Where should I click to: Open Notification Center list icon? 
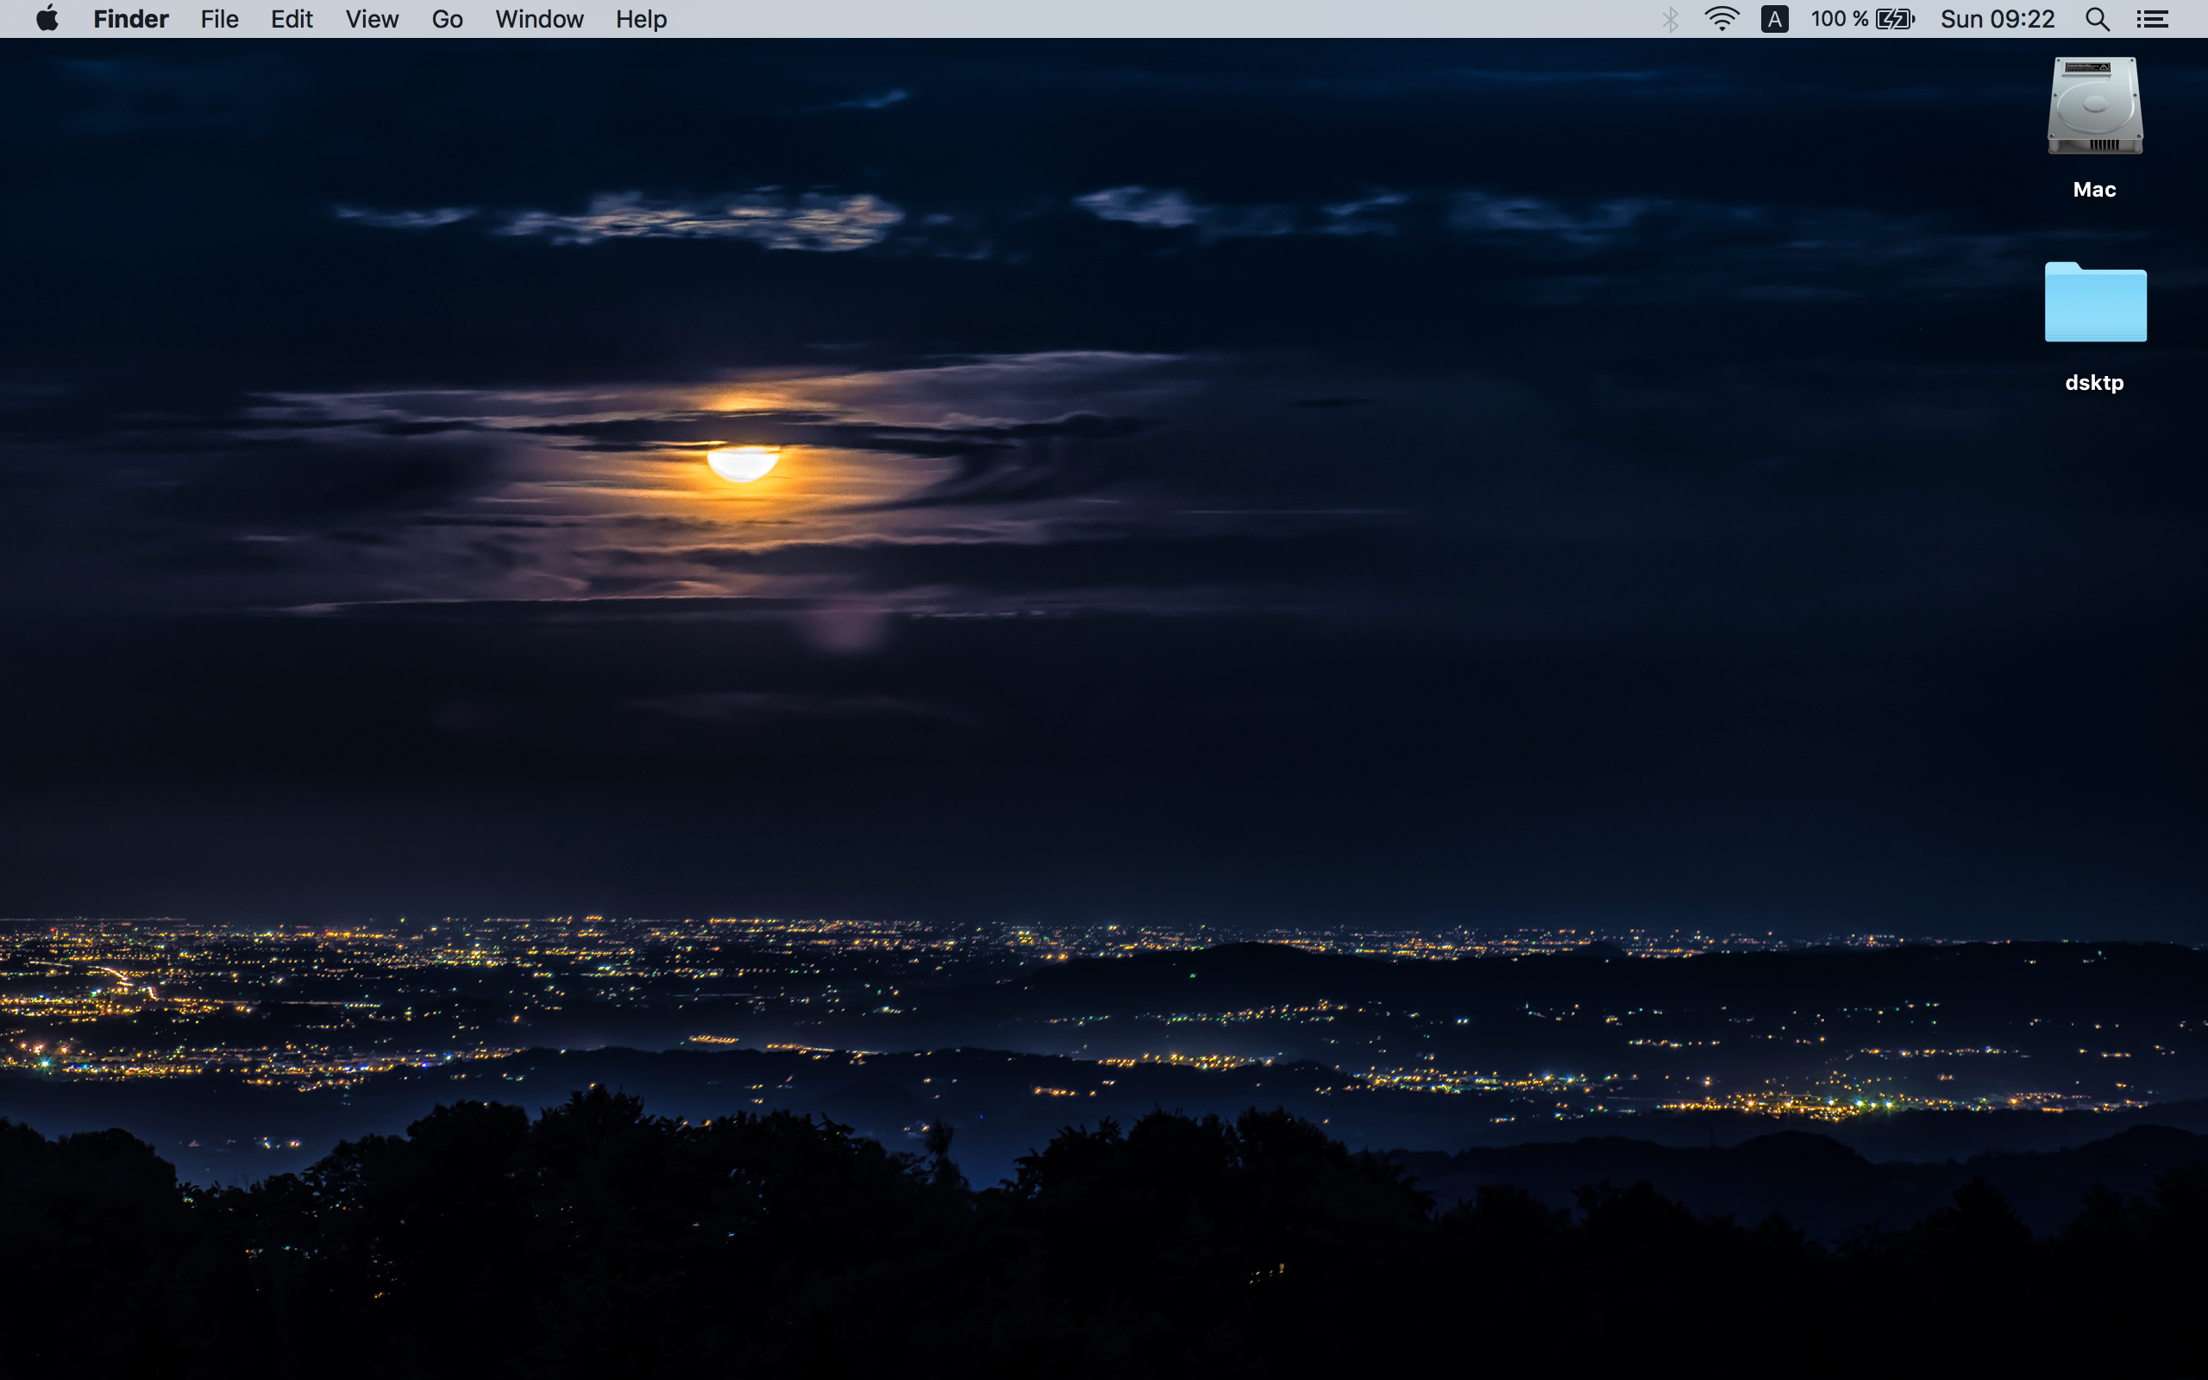(2152, 19)
